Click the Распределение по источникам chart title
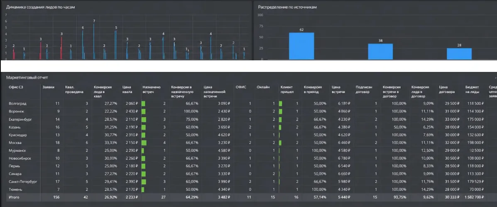The width and height of the screenshot is (497, 207). point(287,7)
